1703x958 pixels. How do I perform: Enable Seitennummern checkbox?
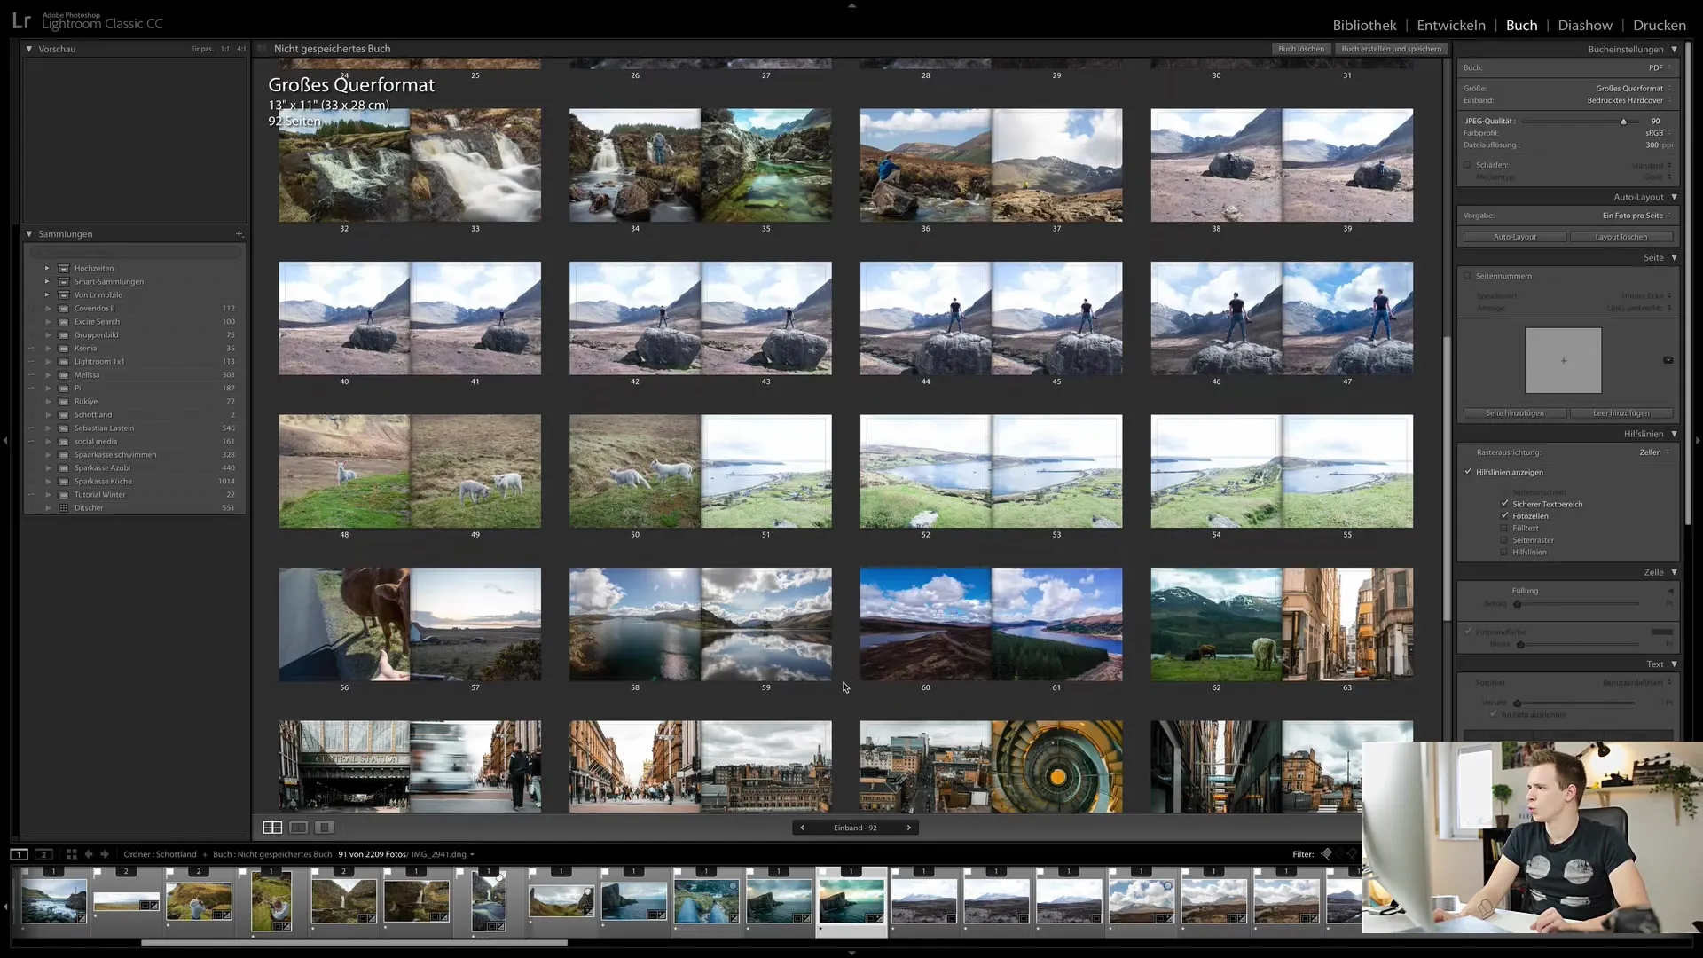pyautogui.click(x=1467, y=276)
